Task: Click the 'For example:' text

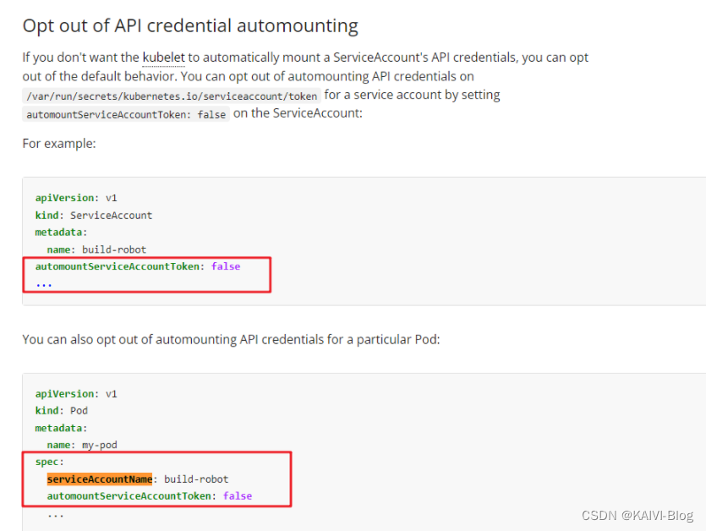Action: 59,144
